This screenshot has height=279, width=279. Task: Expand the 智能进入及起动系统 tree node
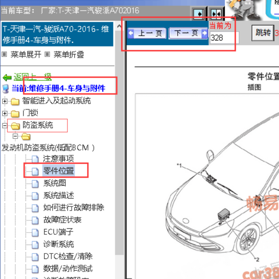pos(5,101)
